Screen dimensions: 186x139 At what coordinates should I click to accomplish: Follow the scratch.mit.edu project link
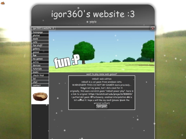[111, 94]
